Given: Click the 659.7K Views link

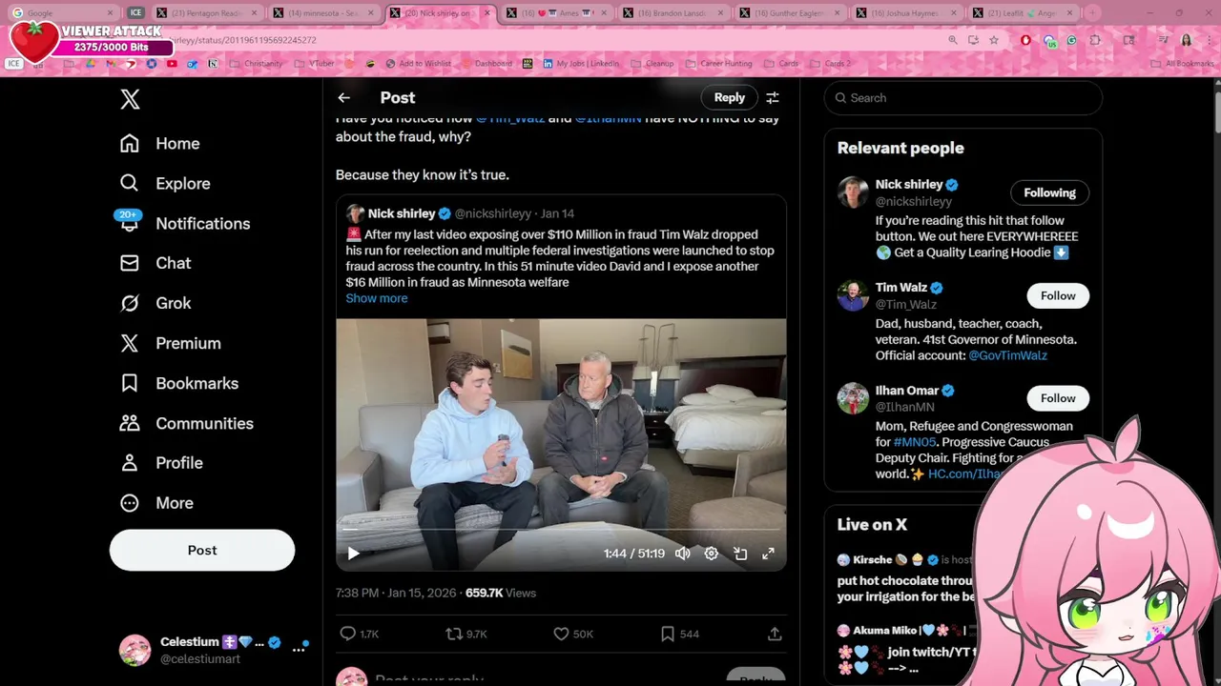Looking at the screenshot, I should tap(501, 593).
